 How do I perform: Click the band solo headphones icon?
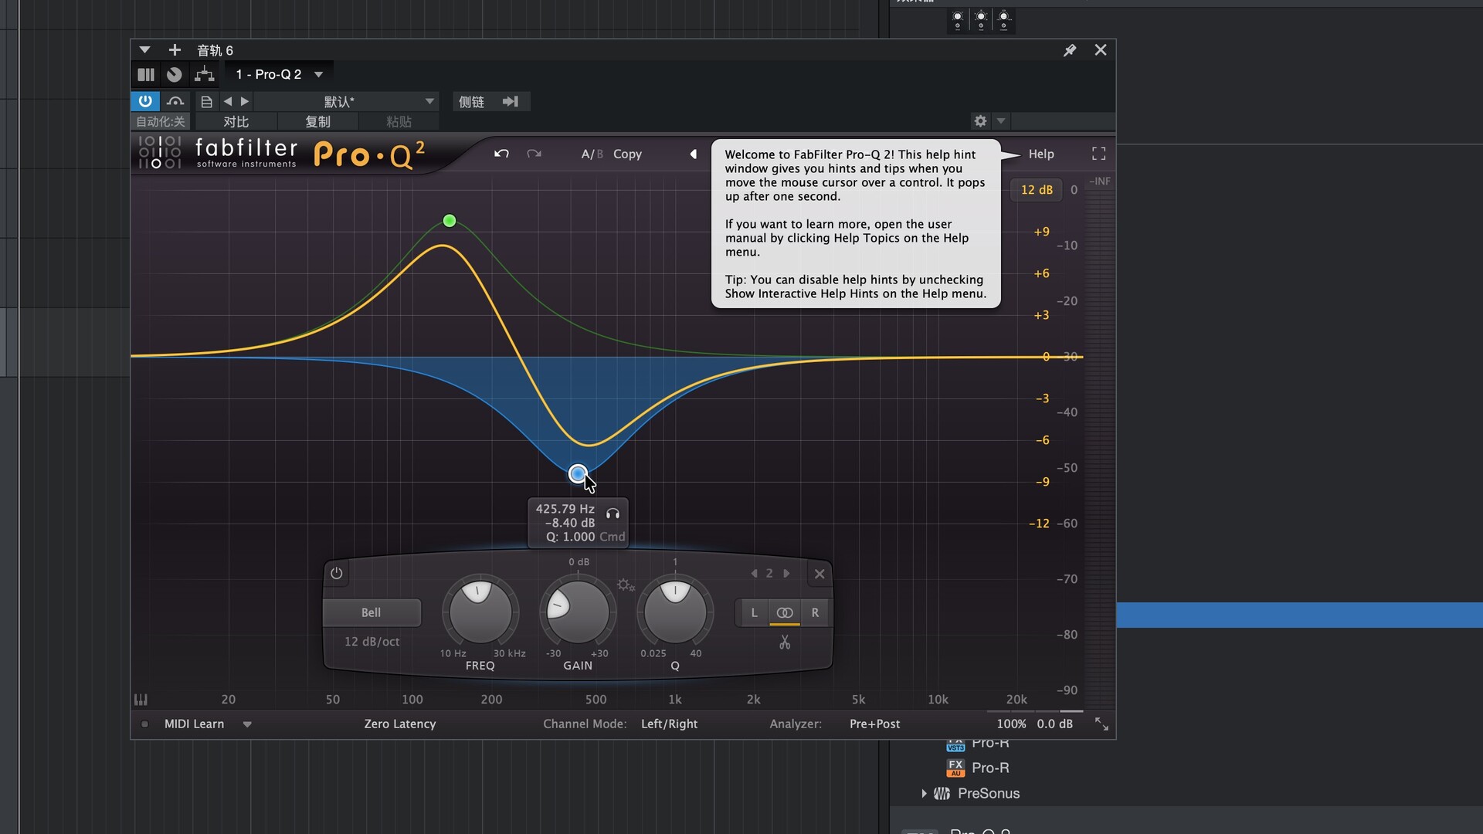(x=613, y=514)
